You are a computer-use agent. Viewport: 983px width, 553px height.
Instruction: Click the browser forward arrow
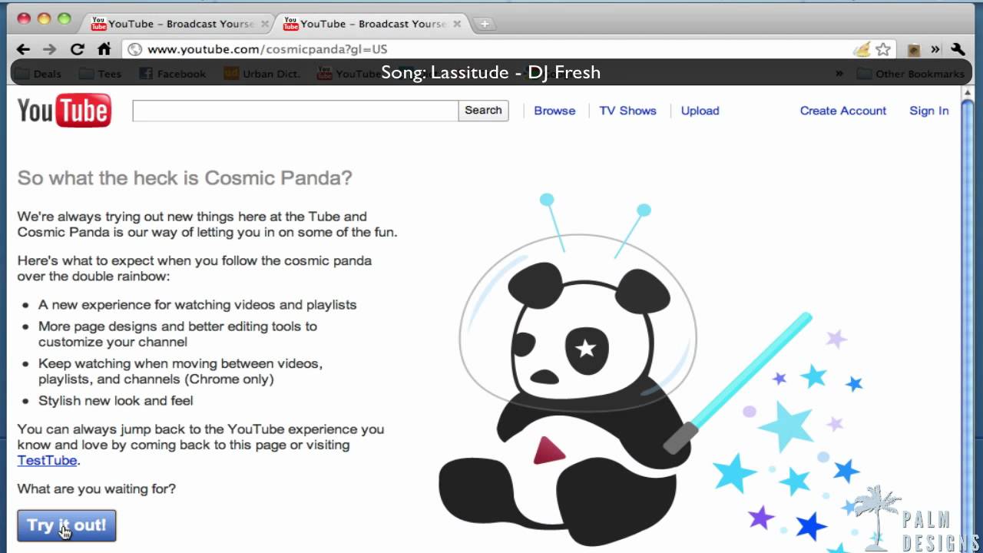coord(50,49)
